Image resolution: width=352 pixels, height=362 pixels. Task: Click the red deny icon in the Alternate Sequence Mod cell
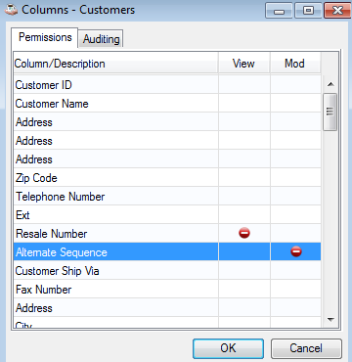click(296, 251)
